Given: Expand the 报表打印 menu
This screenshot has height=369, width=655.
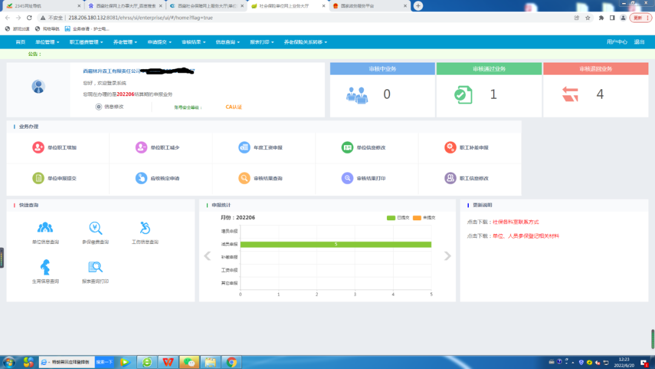Looking at the screenshot, I should (262, 42).
